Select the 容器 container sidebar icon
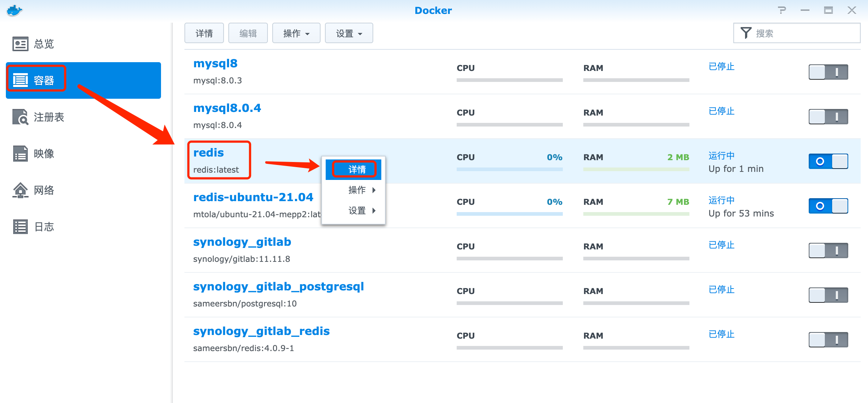 pyautogui.click(x=20, y=80)
